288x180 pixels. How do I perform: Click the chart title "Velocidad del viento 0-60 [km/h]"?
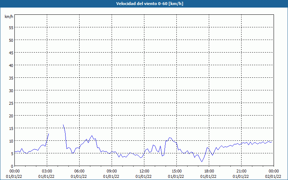[150, 4]
